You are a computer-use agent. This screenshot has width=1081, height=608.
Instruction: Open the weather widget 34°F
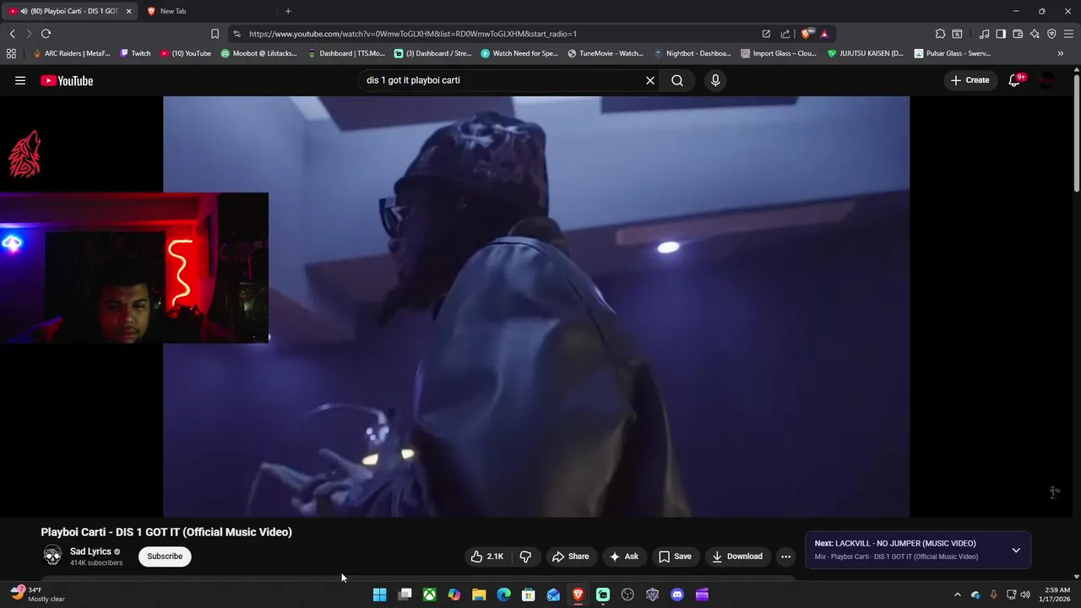pyautogui.click(x=37, y=594)
